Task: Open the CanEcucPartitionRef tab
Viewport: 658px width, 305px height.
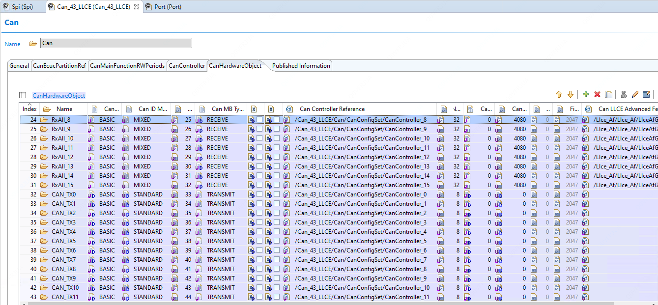Action: 59,66
